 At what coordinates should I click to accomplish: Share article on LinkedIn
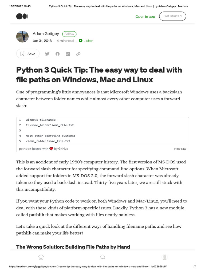coord(68,54)
